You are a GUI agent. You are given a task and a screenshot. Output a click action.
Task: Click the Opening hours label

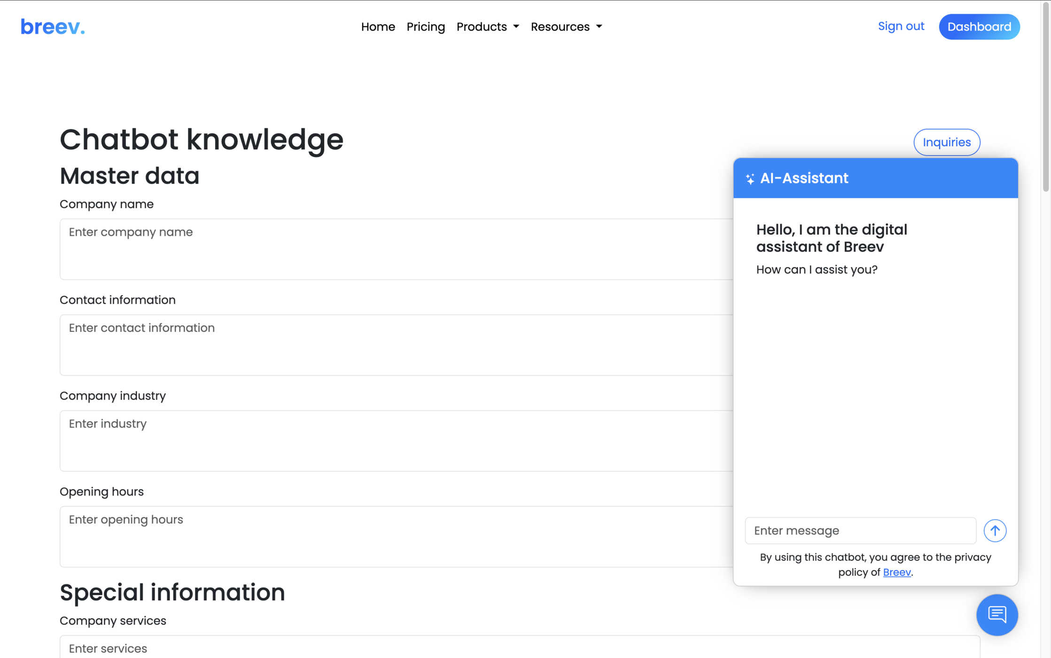(x=101, y=492)
